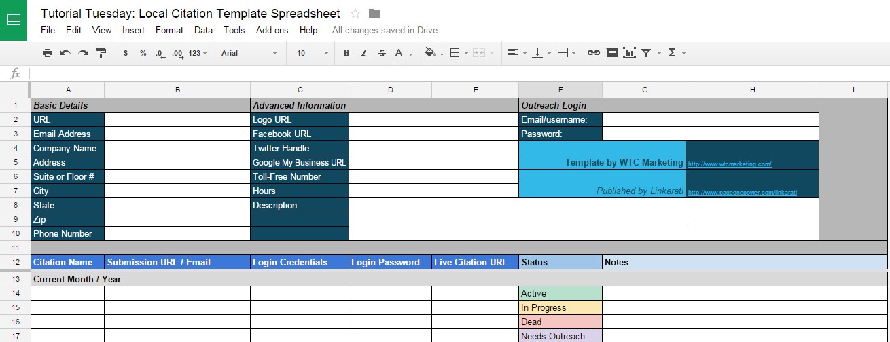Select the red 'Dead' status cell
890x342 pixels.
point(560,322)
